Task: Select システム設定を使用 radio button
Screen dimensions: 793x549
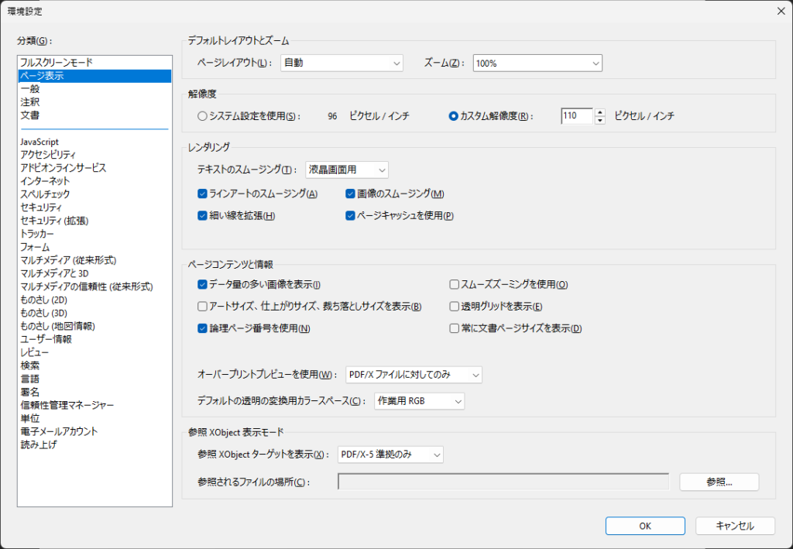Action: (x=203, y=116)
